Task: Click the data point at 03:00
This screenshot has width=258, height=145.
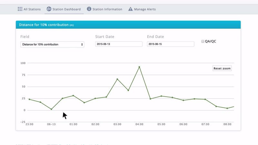Action: click(x=117, y=79)
